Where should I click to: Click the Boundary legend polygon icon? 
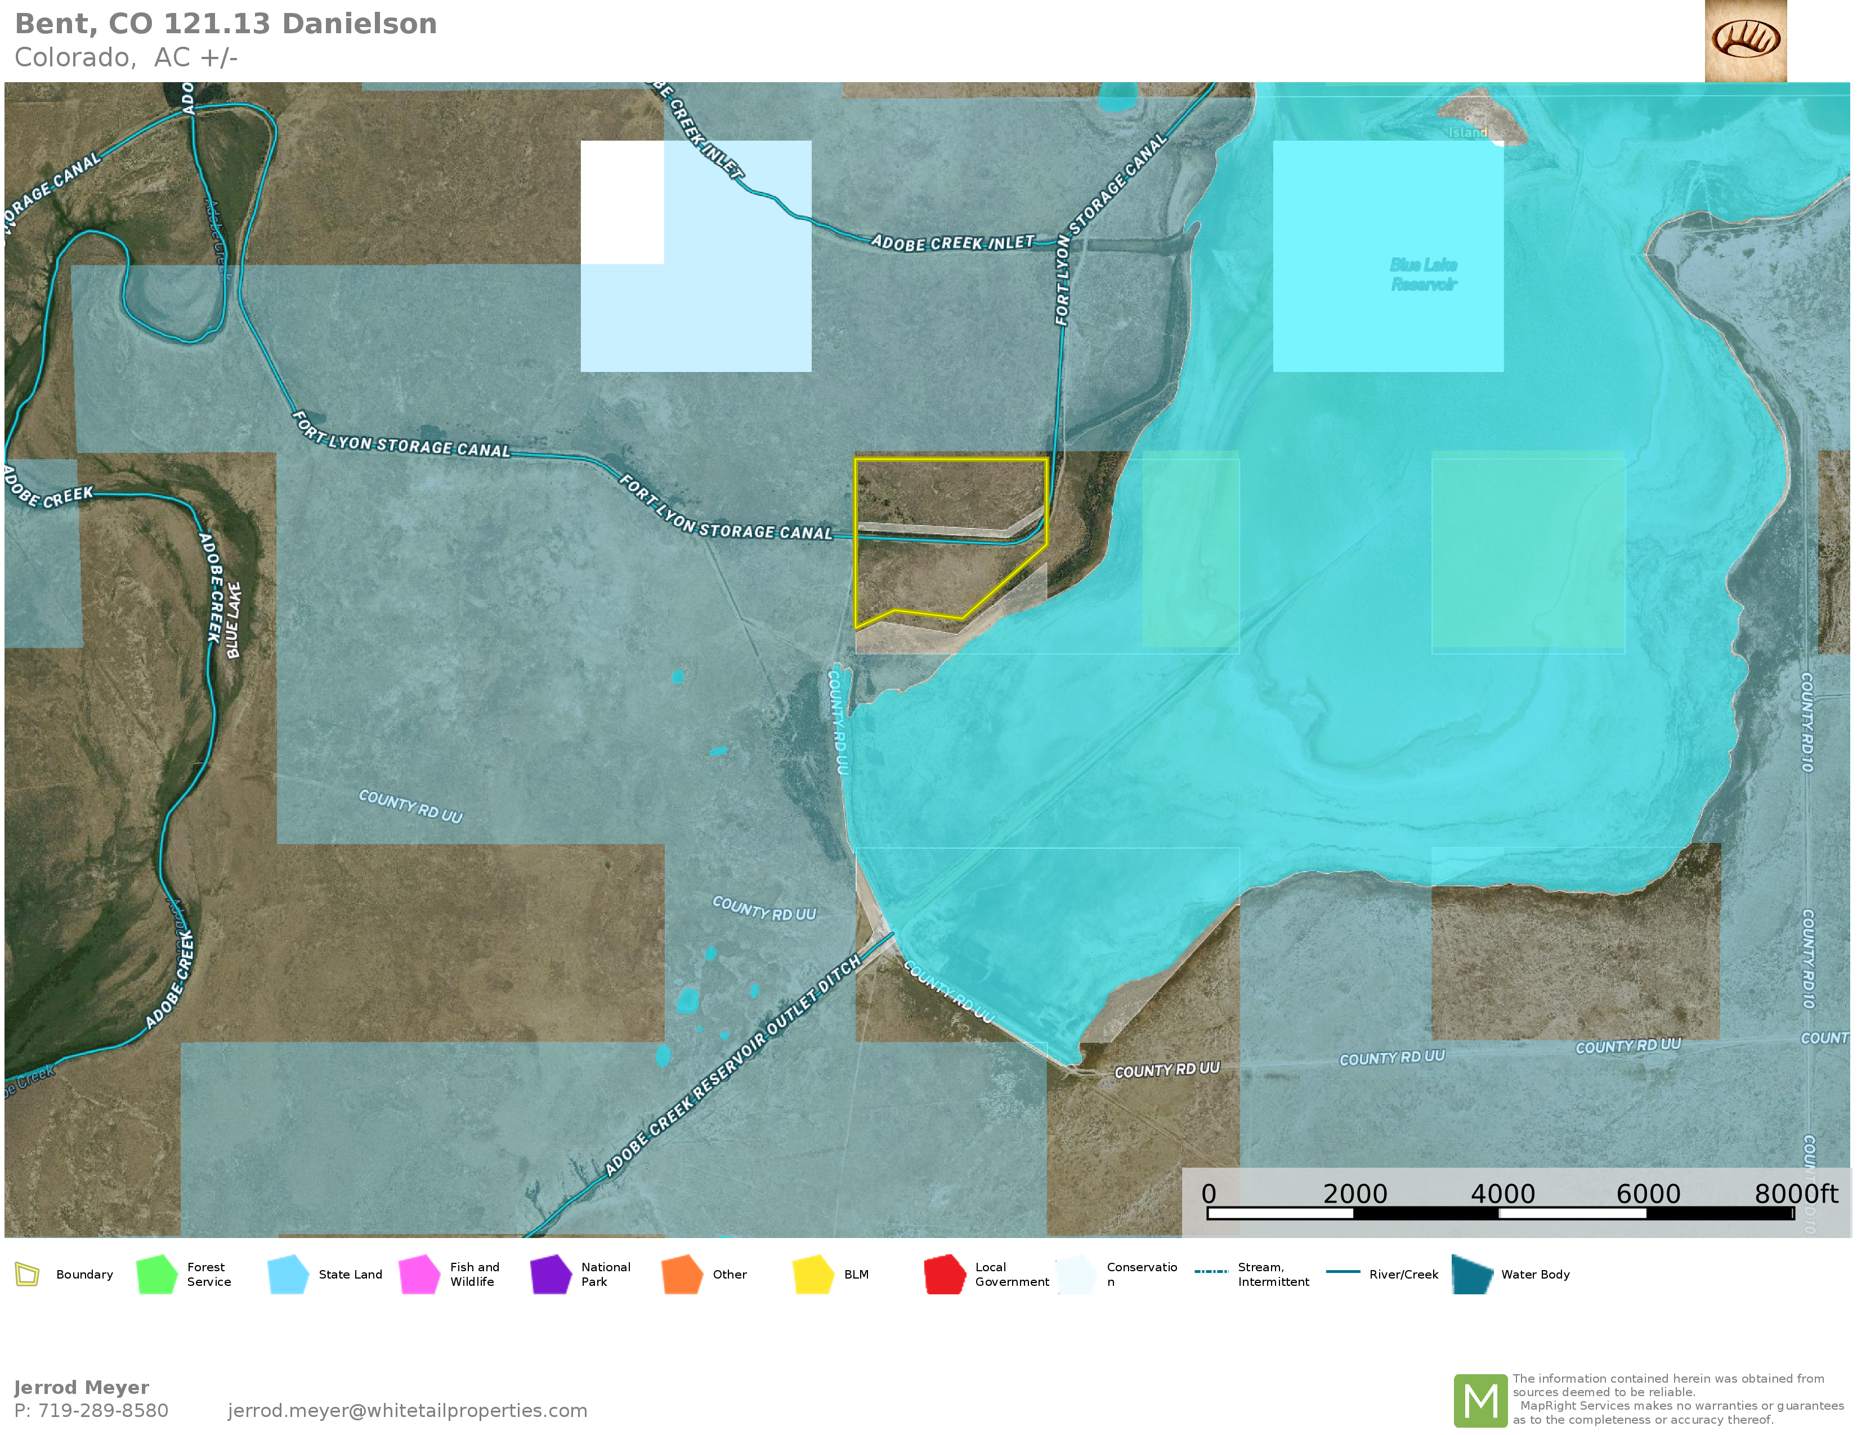[x=27, y=1274]
